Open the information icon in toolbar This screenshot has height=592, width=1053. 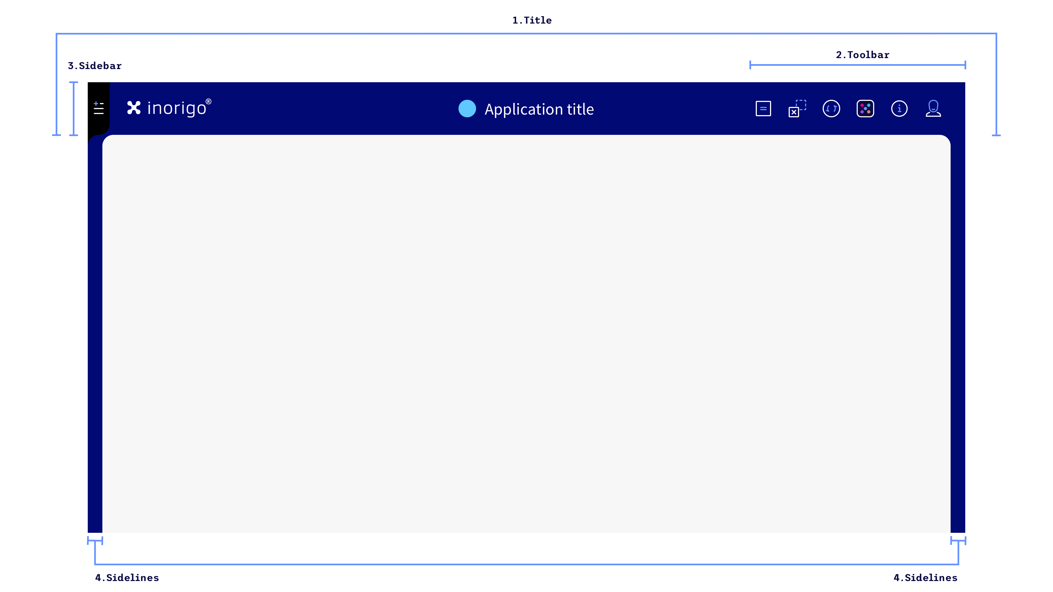[x=899, y=109]
